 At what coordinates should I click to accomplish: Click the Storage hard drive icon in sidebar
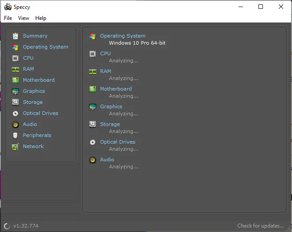[15, 102]
